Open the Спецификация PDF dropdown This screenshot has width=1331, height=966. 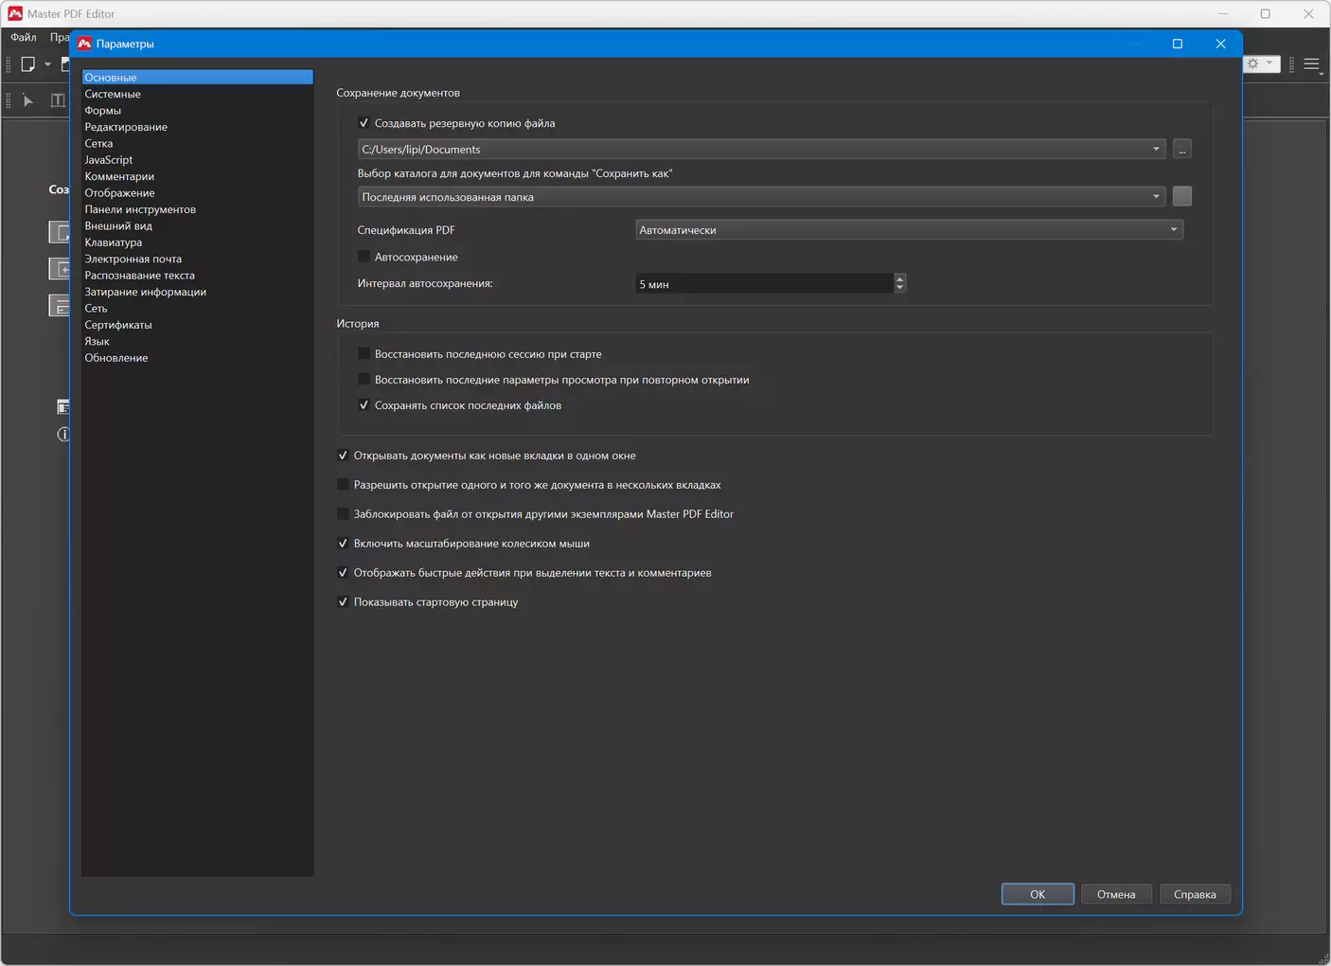1173,230
